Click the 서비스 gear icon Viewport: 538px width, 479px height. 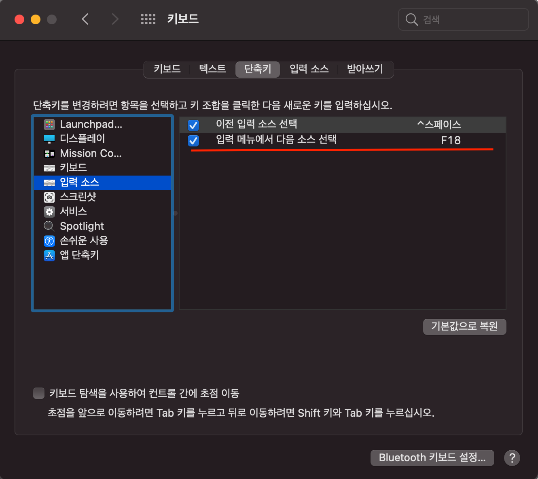click(49, 212)
